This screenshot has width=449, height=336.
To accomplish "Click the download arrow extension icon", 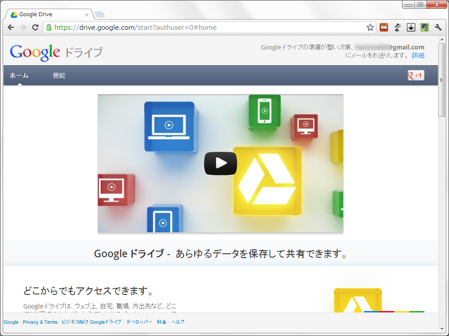I will coord(411,27).
